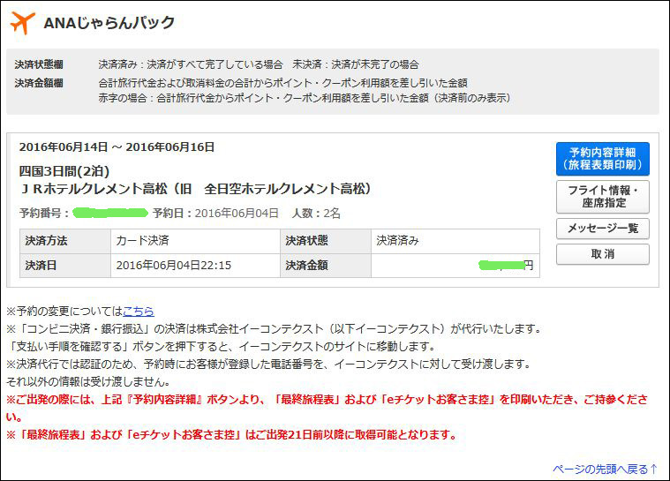Click the red notice about ご出発21日前以降

point(231,435)
